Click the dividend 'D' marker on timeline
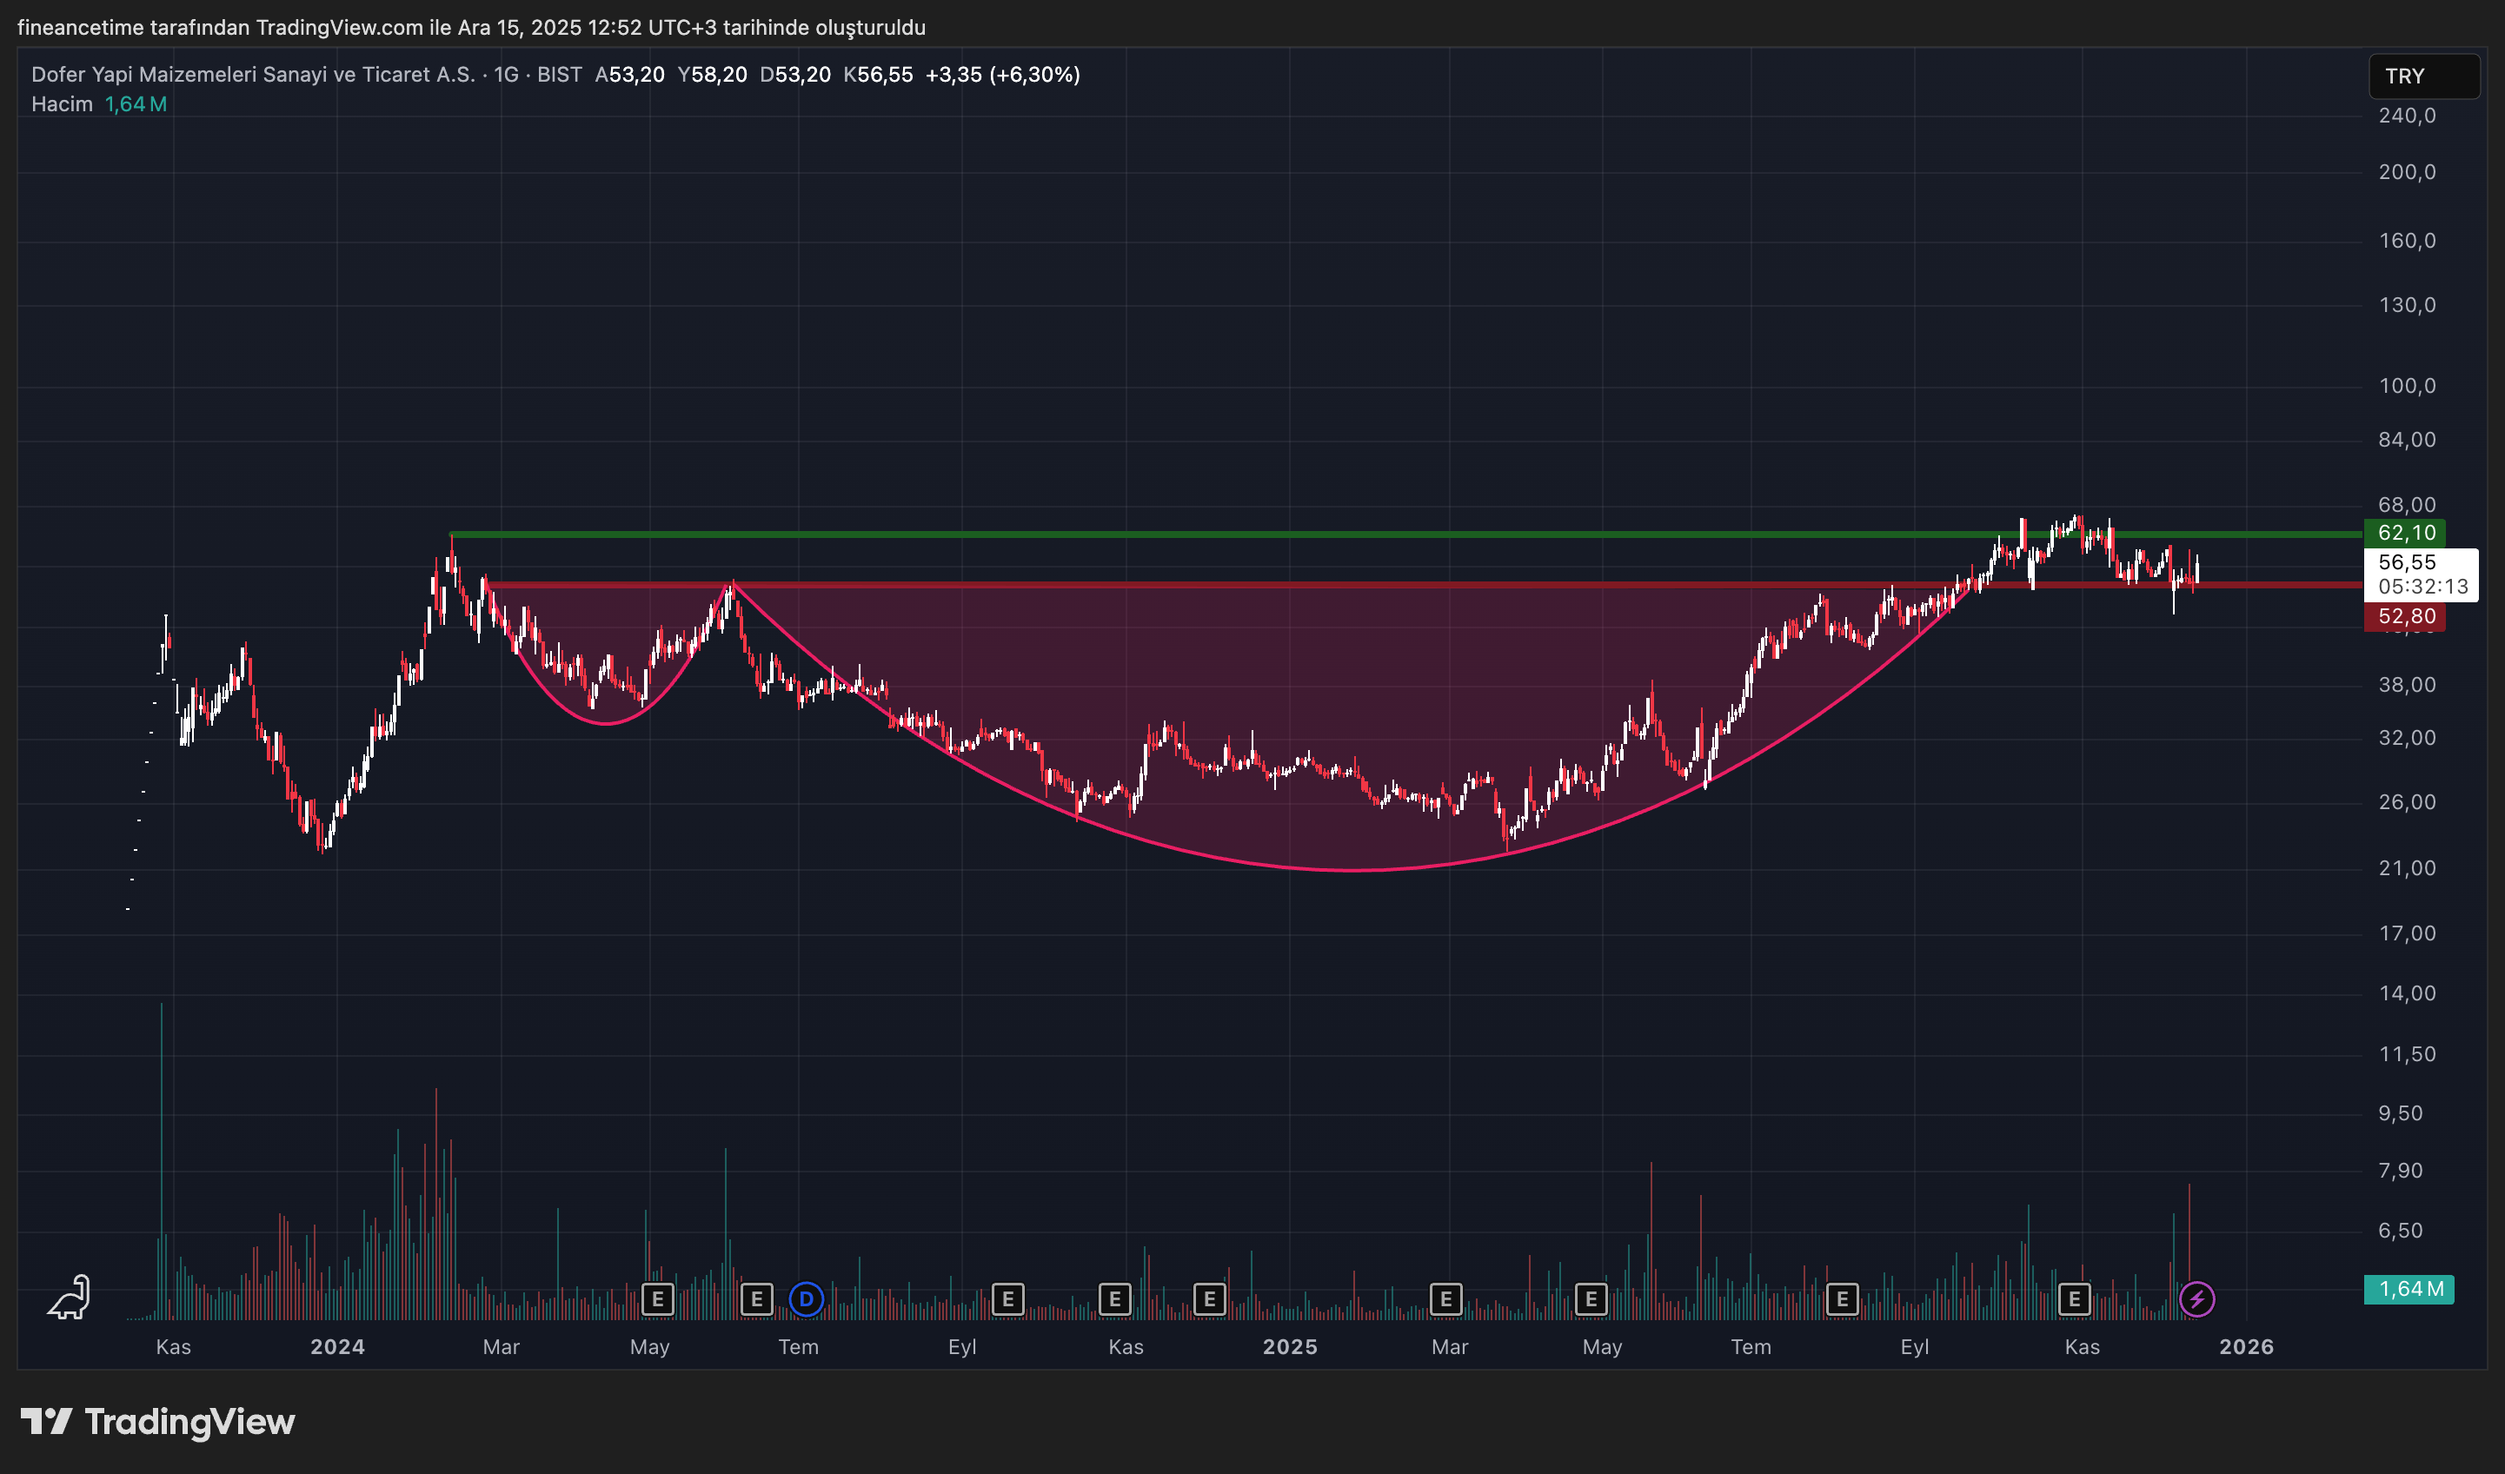Image resolution: width=2505 pixels, height=1474 pixels. click(x=807, y=1298)
